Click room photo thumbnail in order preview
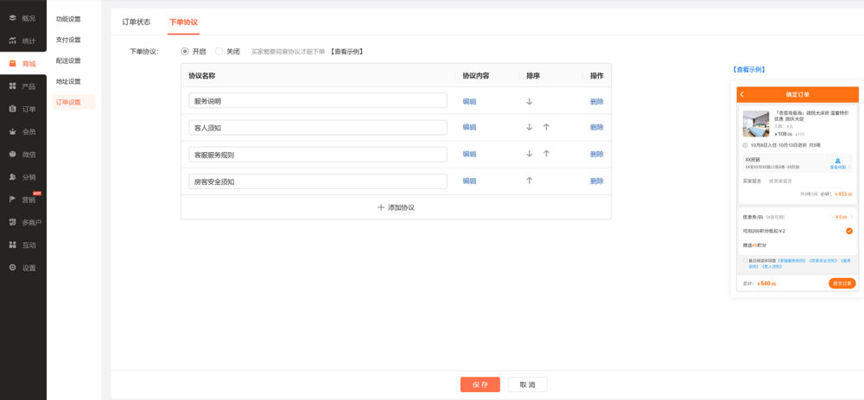 pyautogui.click(x=756, y=124)
